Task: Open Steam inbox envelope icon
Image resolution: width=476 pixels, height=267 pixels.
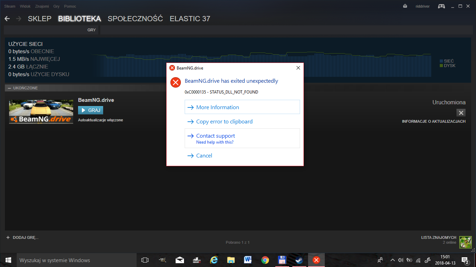Action: click(x=405, y=6)
